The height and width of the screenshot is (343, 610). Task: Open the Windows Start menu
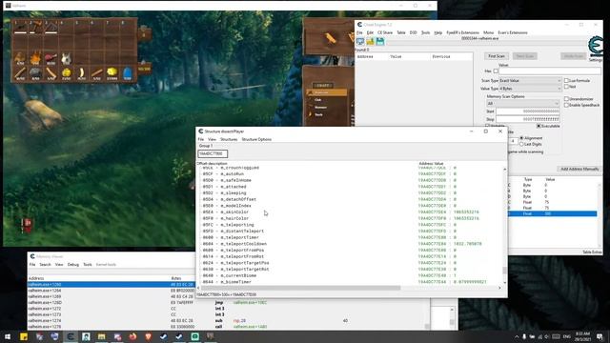[8, 336]
